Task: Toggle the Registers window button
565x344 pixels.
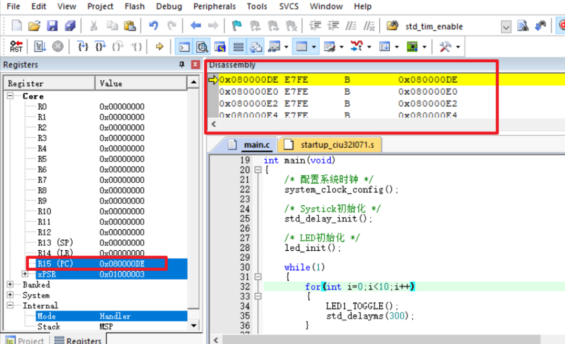Action: [x=238, y=47]
